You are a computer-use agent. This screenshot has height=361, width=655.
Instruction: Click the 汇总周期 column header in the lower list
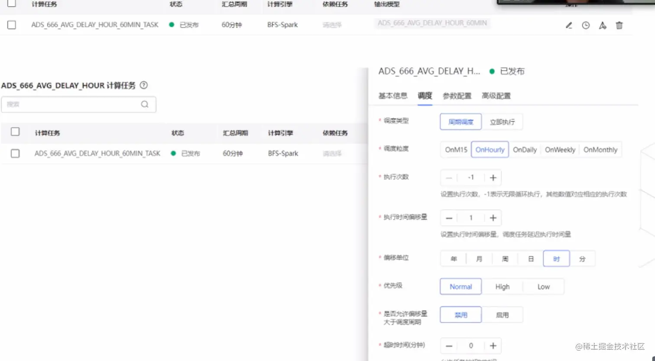tap(235, 133)
